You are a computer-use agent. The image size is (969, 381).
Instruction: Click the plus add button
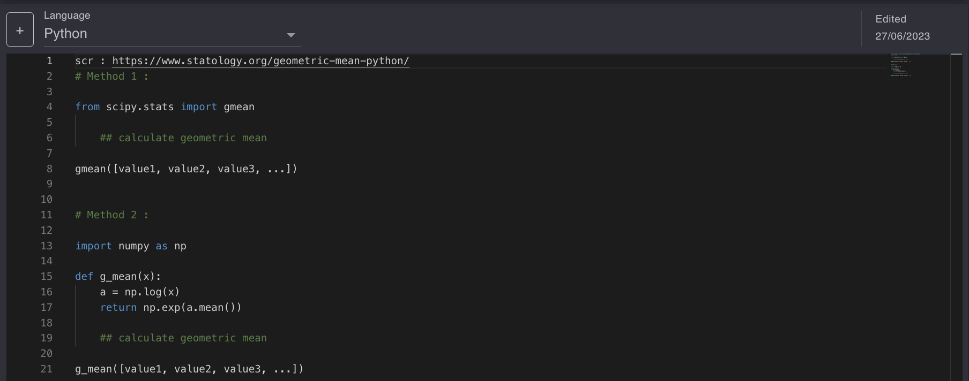coord(20,30)
